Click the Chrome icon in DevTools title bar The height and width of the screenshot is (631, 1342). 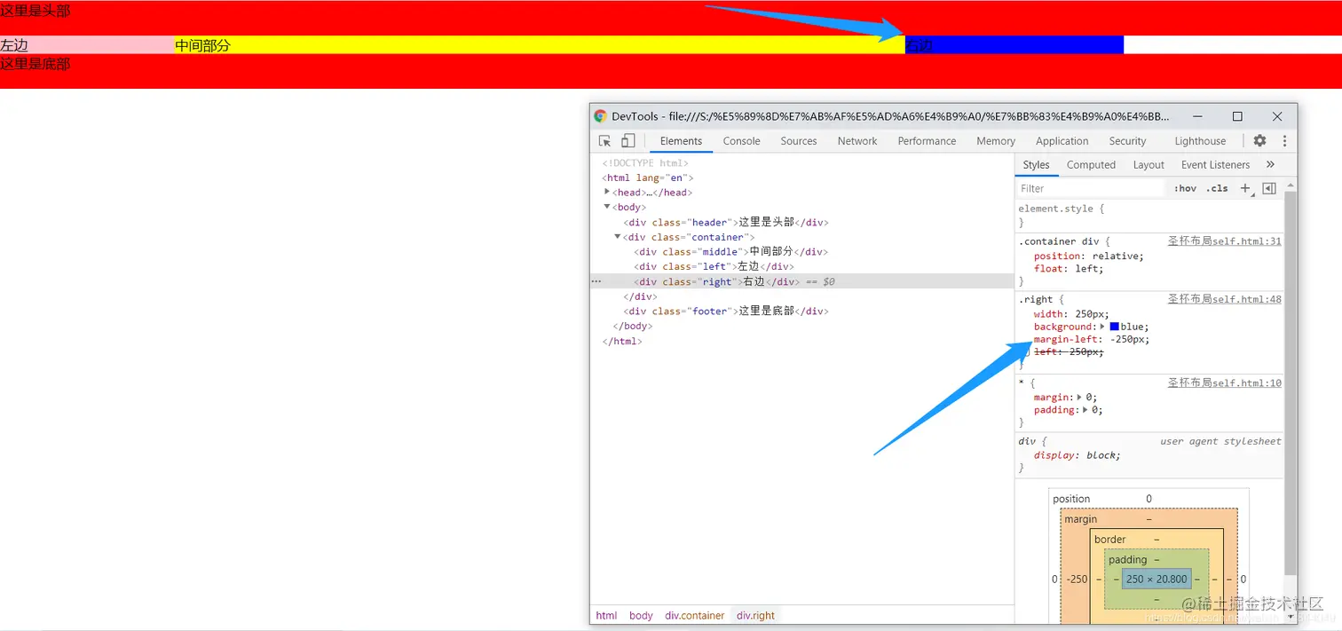(600, 116)
